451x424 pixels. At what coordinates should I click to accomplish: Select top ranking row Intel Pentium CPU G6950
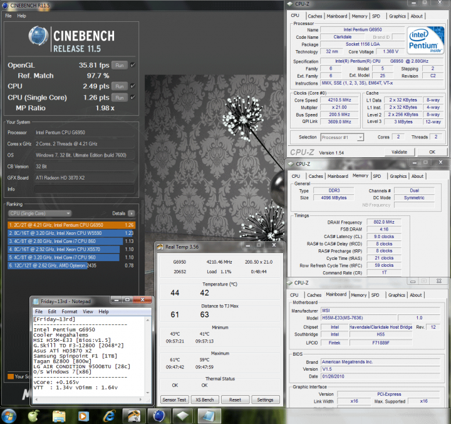(71, 225)
